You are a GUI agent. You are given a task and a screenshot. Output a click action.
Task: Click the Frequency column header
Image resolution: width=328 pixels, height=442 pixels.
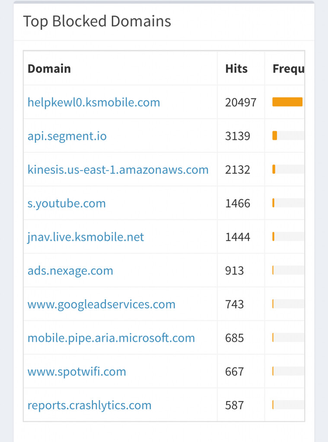click(x=288, y=69)
